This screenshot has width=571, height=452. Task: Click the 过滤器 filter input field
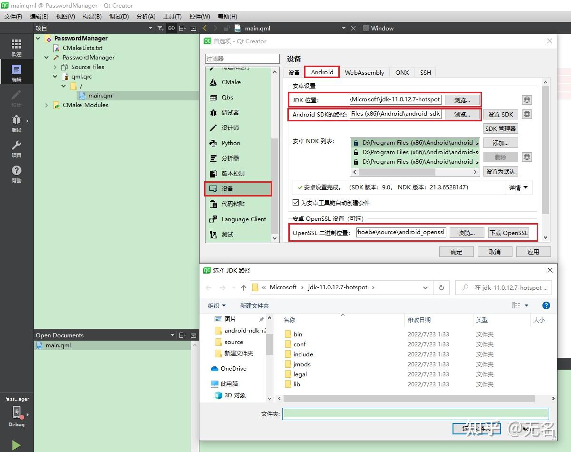pos(243,59)
